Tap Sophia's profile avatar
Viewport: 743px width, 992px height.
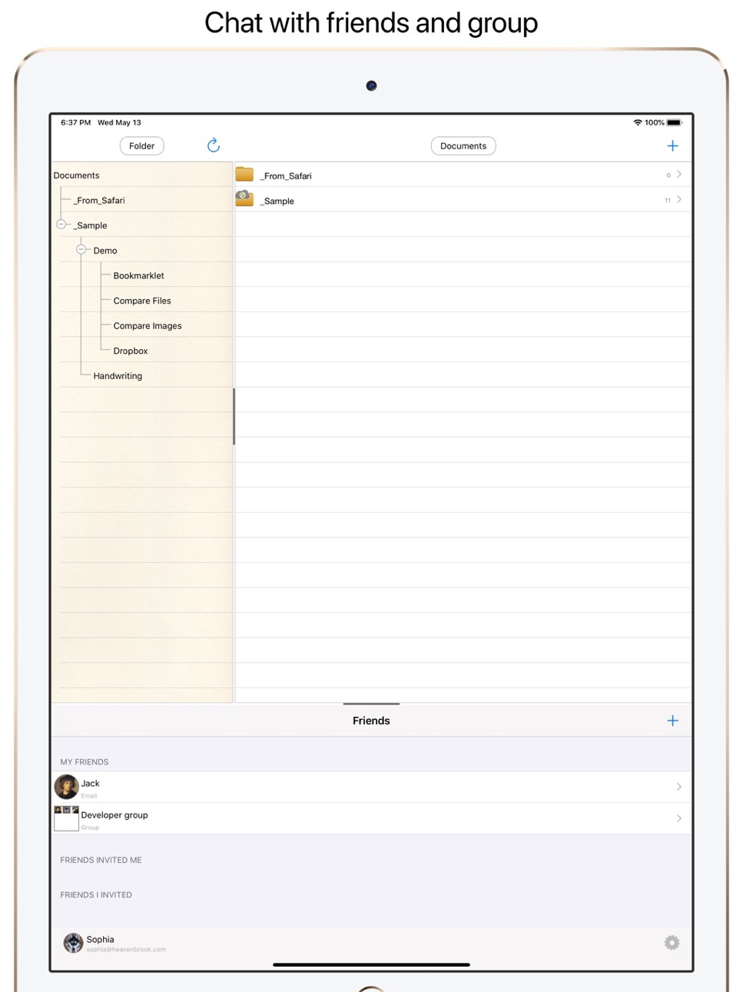(x=73, y=943)
